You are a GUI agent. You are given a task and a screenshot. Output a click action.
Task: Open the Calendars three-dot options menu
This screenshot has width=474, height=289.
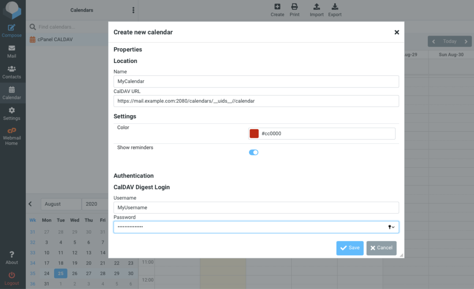tap(133, 10)
